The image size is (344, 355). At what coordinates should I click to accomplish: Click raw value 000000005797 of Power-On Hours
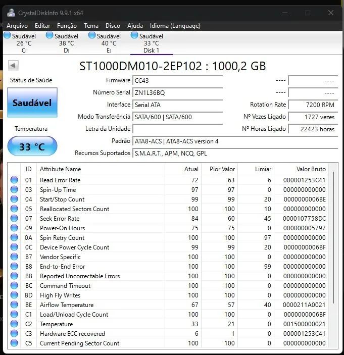pos(305,228)
